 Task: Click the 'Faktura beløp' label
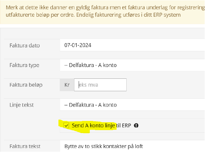click(x=26, y=85)
